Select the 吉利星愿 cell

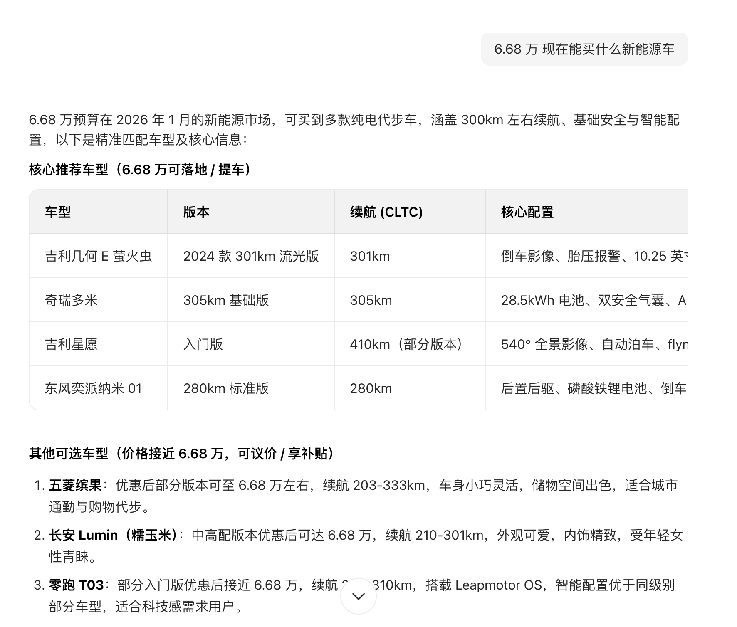(x=99, y=344)
